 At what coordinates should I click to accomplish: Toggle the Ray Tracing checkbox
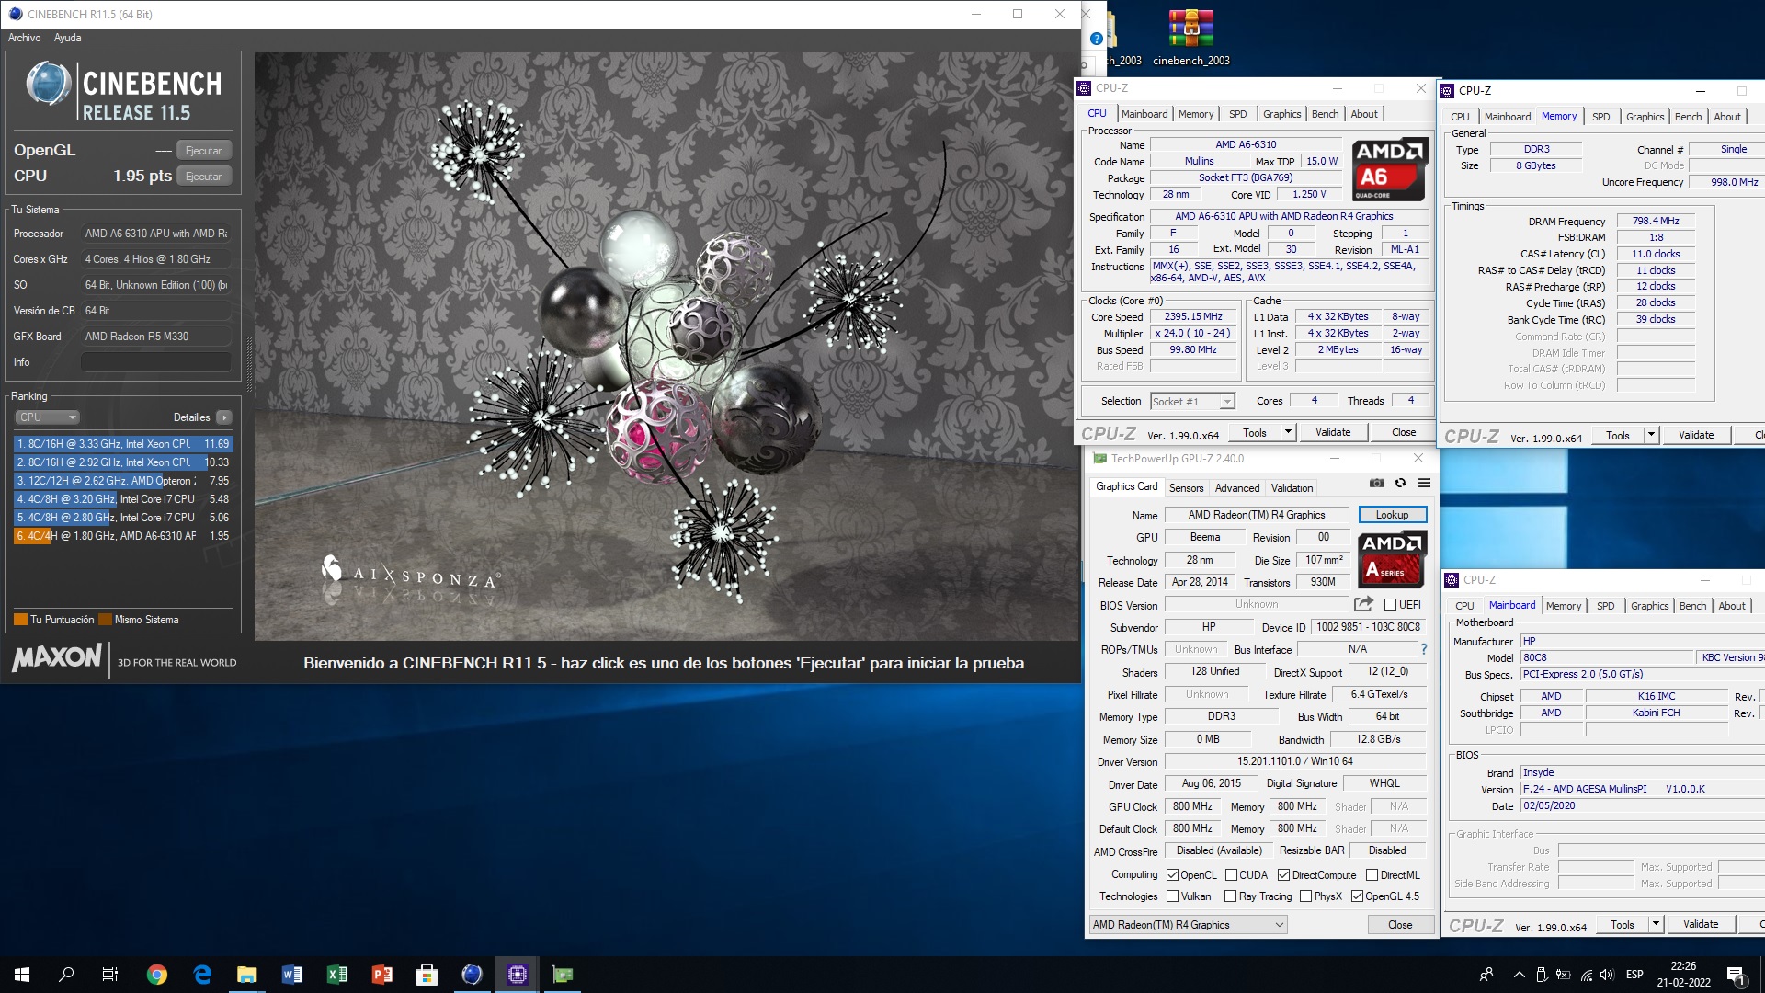1231,896
